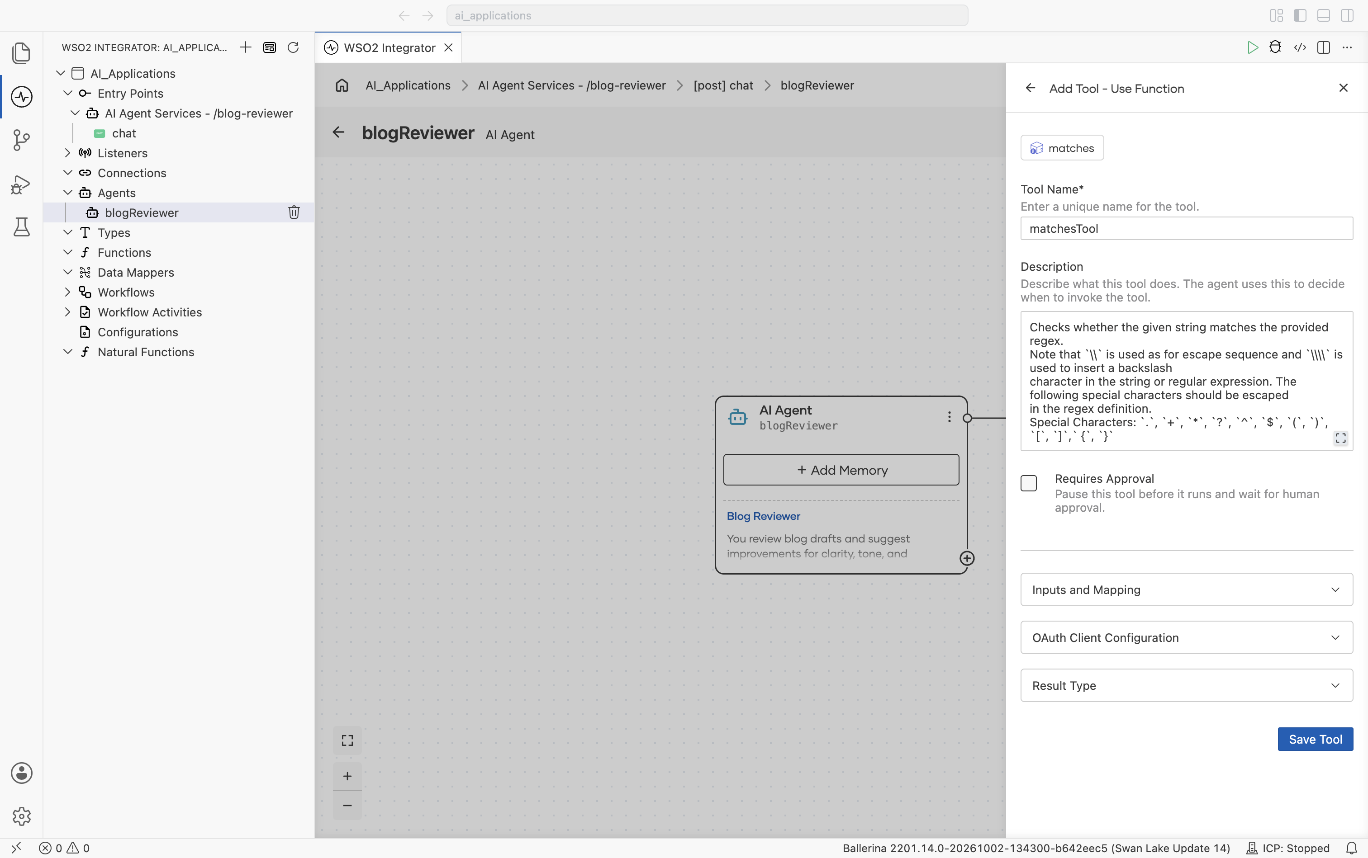This screenshot has width=1368, height=858.
Task: Open '[post] chat' breadcrumb item
Action: click(x=723, y=86)
